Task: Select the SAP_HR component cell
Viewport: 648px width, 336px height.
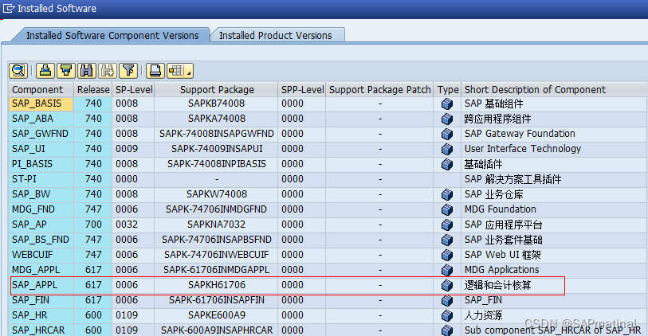Action: 41,315
